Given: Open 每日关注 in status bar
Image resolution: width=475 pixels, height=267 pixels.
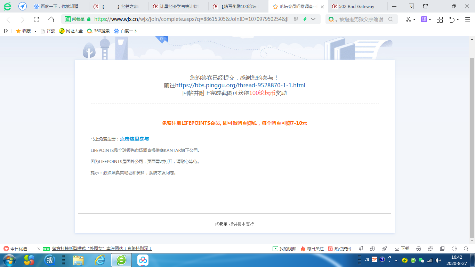Looking at the screenshot, I should pos(312,249).
